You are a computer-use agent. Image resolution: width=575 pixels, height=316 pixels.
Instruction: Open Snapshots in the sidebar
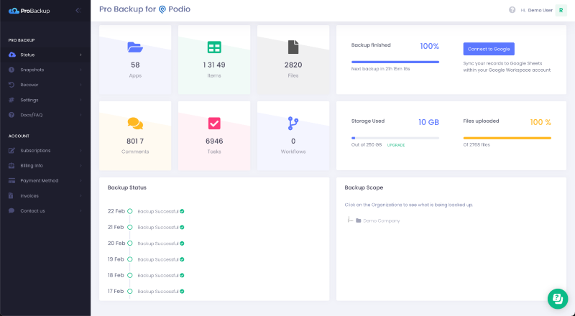pyautogui.click(x=32, y=70)
